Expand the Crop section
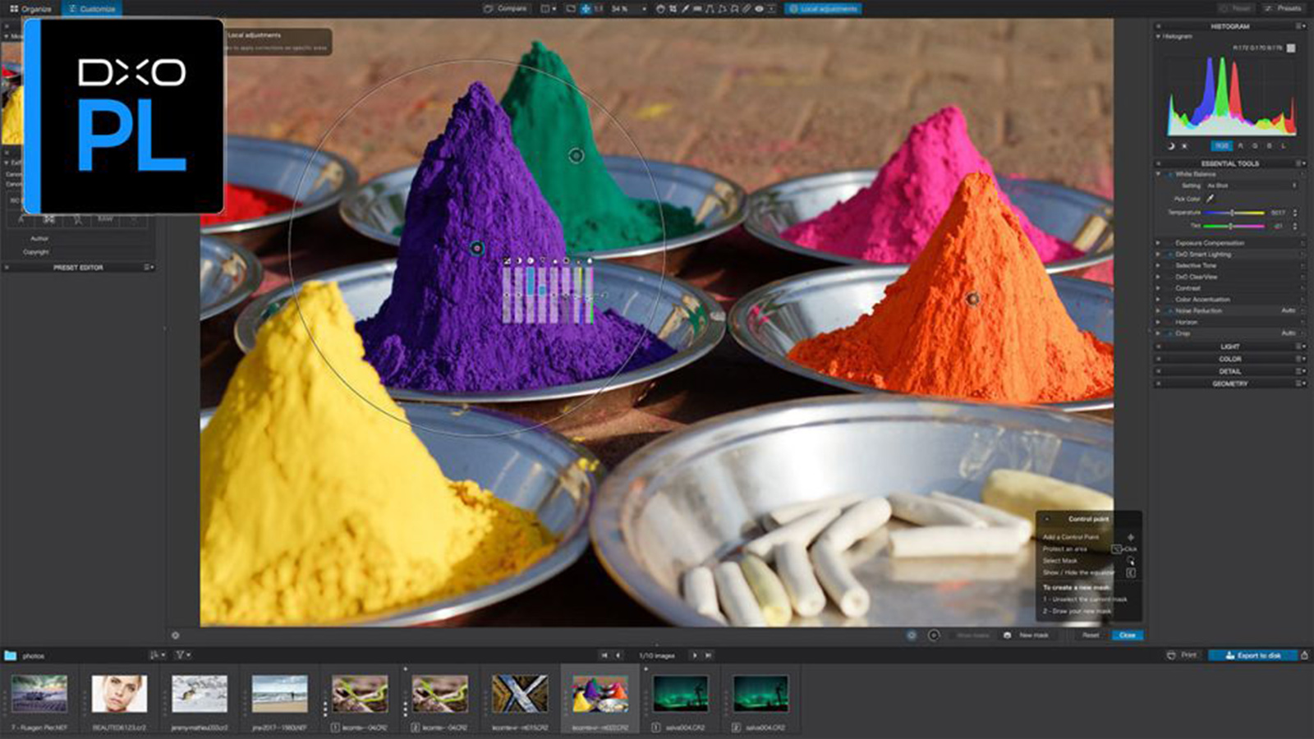This screenshot has width=1314, height=739. click(1159, 333)
